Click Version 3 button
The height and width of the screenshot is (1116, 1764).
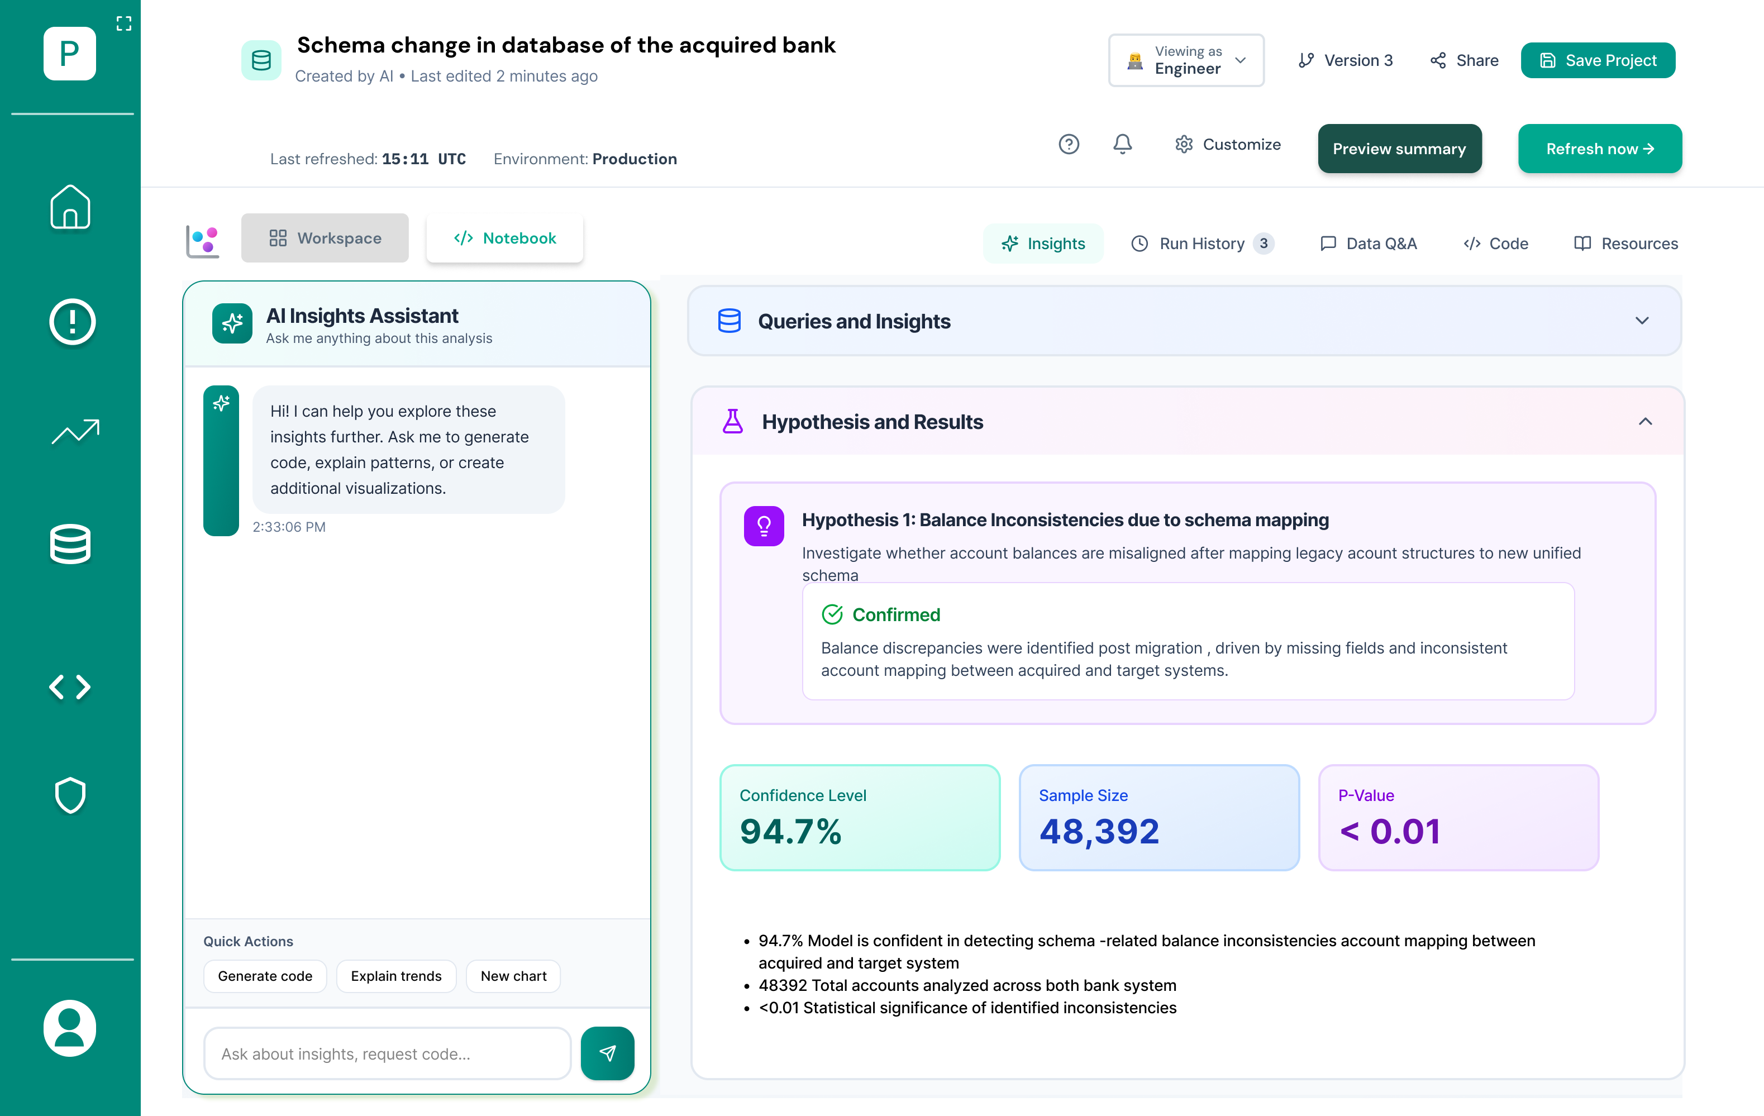point(1345,60)
